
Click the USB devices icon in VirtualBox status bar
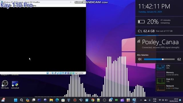[x=58, y=73]
